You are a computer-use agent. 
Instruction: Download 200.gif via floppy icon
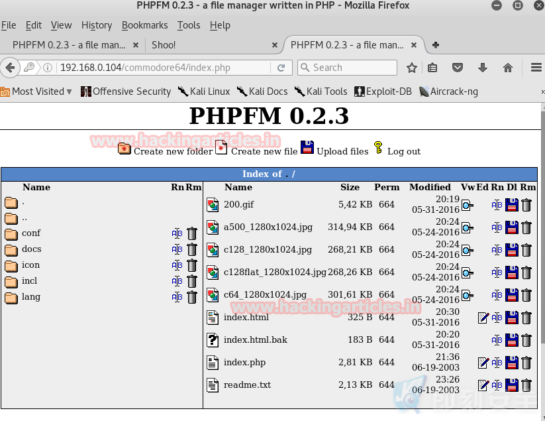512,206
